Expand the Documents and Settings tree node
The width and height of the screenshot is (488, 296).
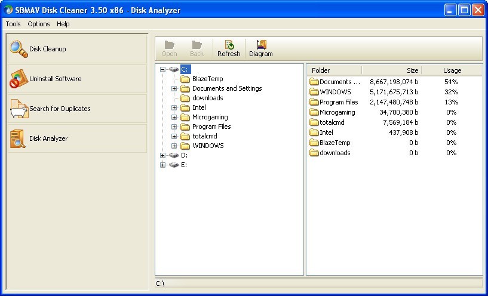point(174,88)
